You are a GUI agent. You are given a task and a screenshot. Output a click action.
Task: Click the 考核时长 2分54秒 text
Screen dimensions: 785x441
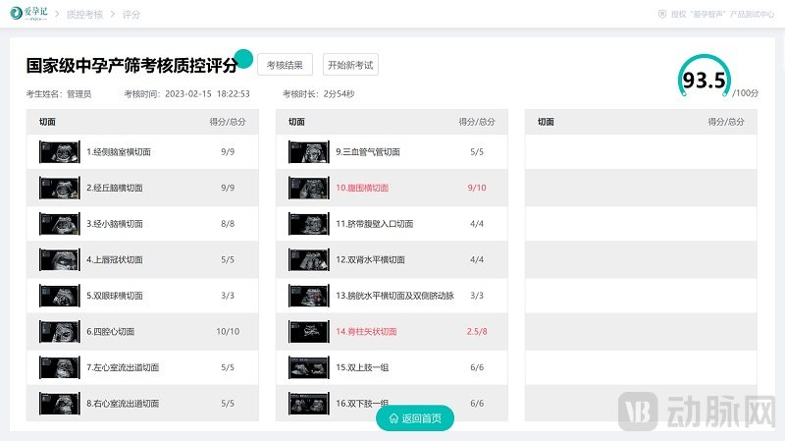tap(319, 94)
